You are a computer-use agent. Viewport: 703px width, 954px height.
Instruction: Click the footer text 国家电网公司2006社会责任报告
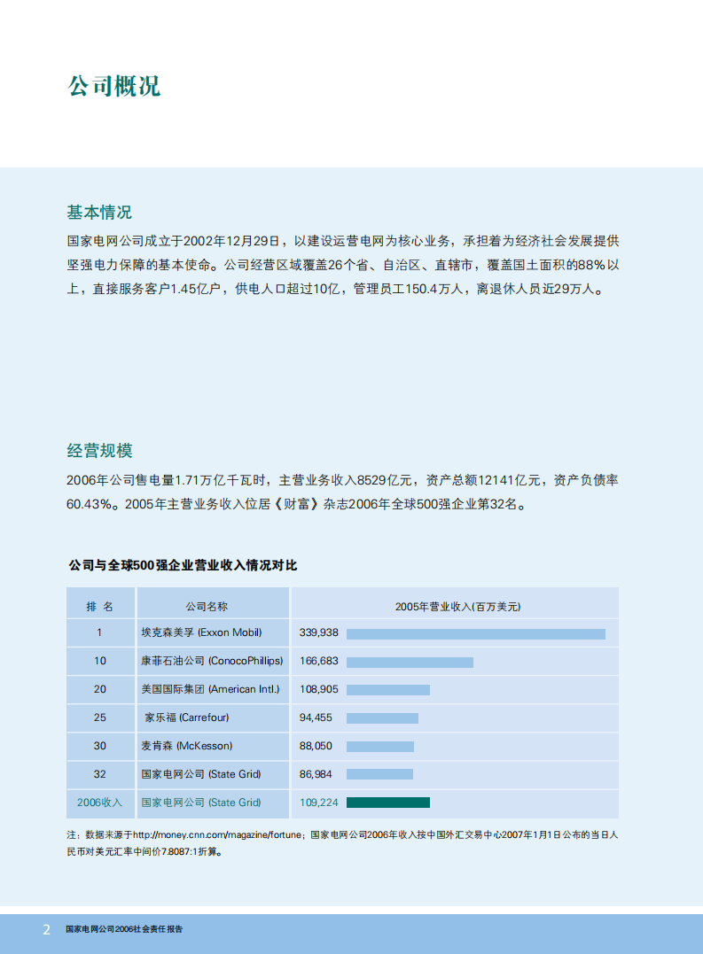[124, 929]
